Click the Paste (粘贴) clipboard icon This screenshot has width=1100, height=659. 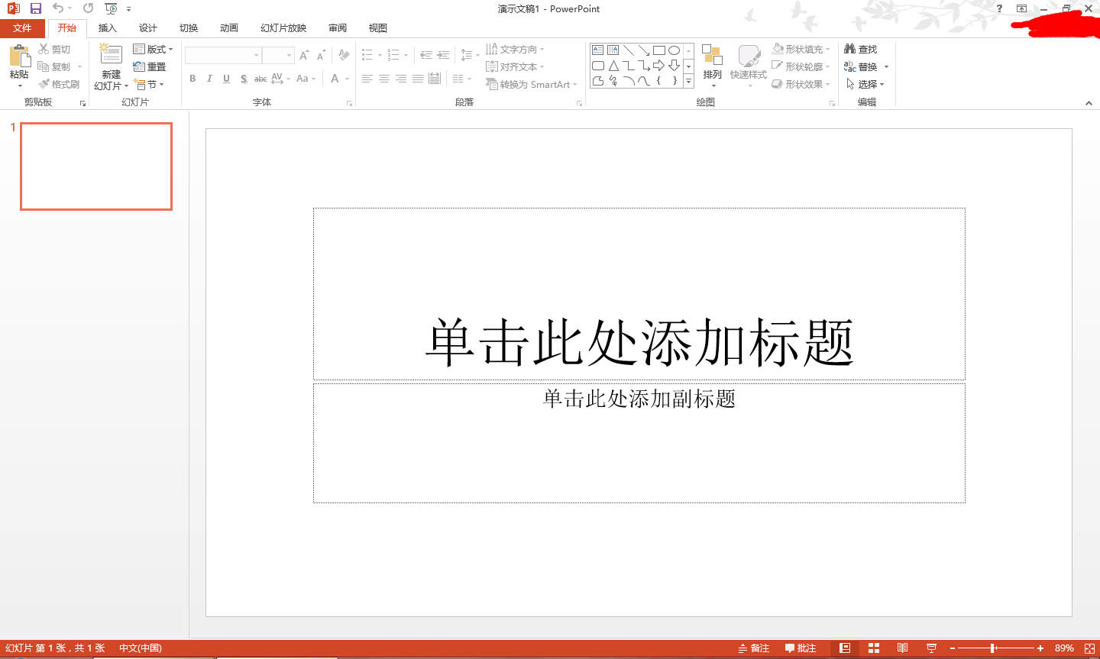point(19,57)
